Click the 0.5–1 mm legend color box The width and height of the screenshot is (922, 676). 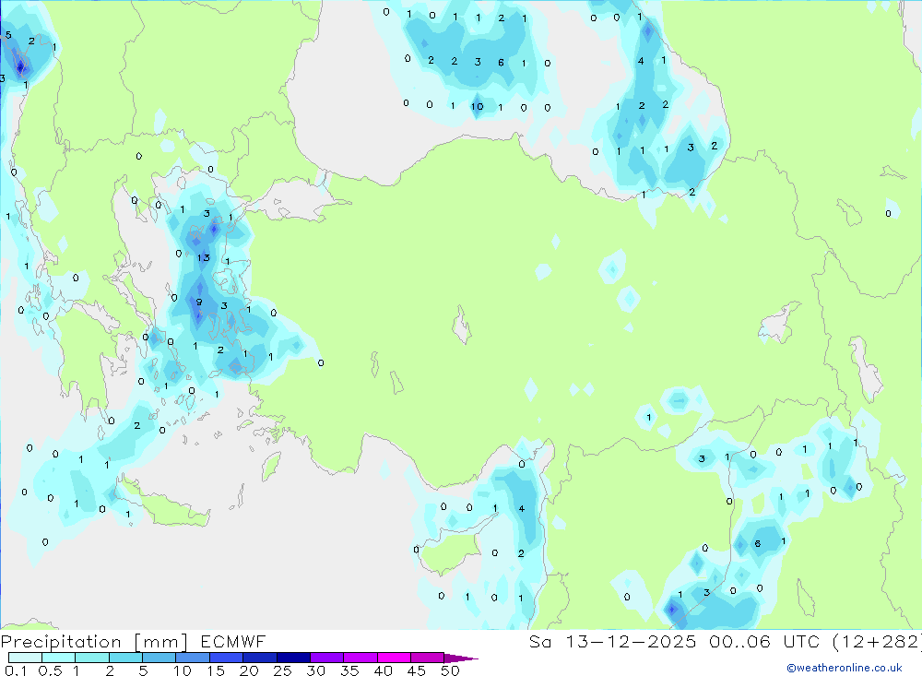pyautogui.click(x=59, y=658)
